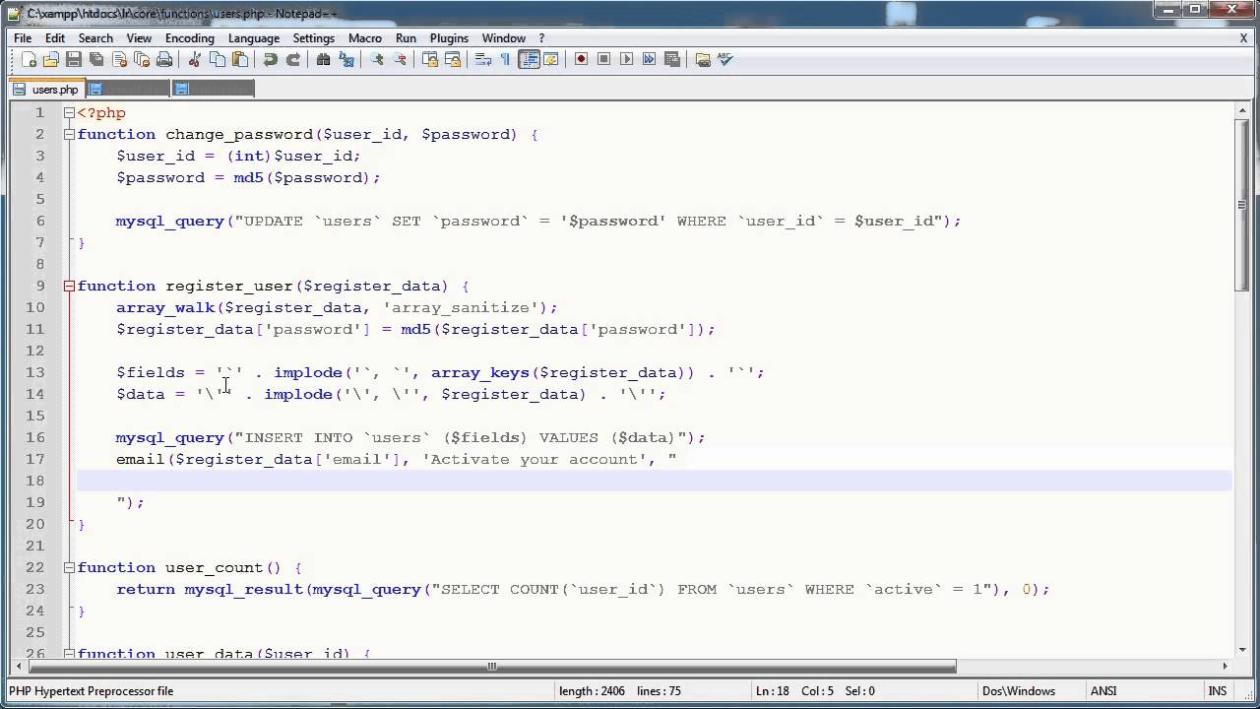The height and width of the screenshot is (709, 1260).
Task: Click the horizontal scrollbar right arrow
Action: (x=1225, y=667)
